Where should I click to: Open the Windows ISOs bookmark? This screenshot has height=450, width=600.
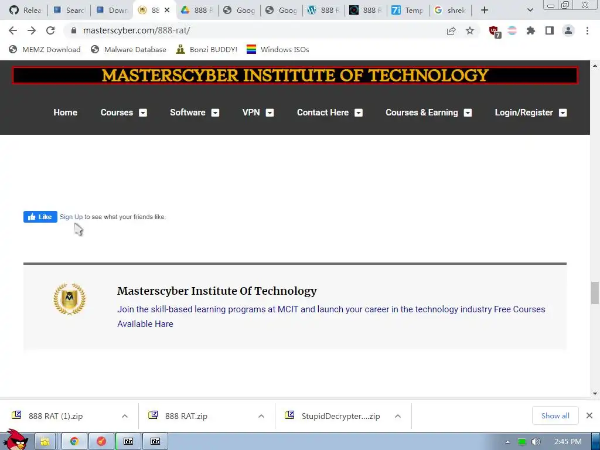tap(278, 49)
